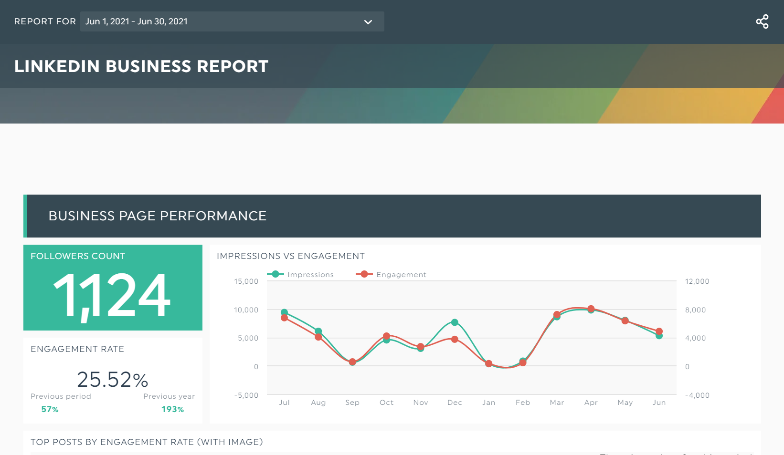
Task: Click the 15,000 left axis label
Action: (246, 281)
